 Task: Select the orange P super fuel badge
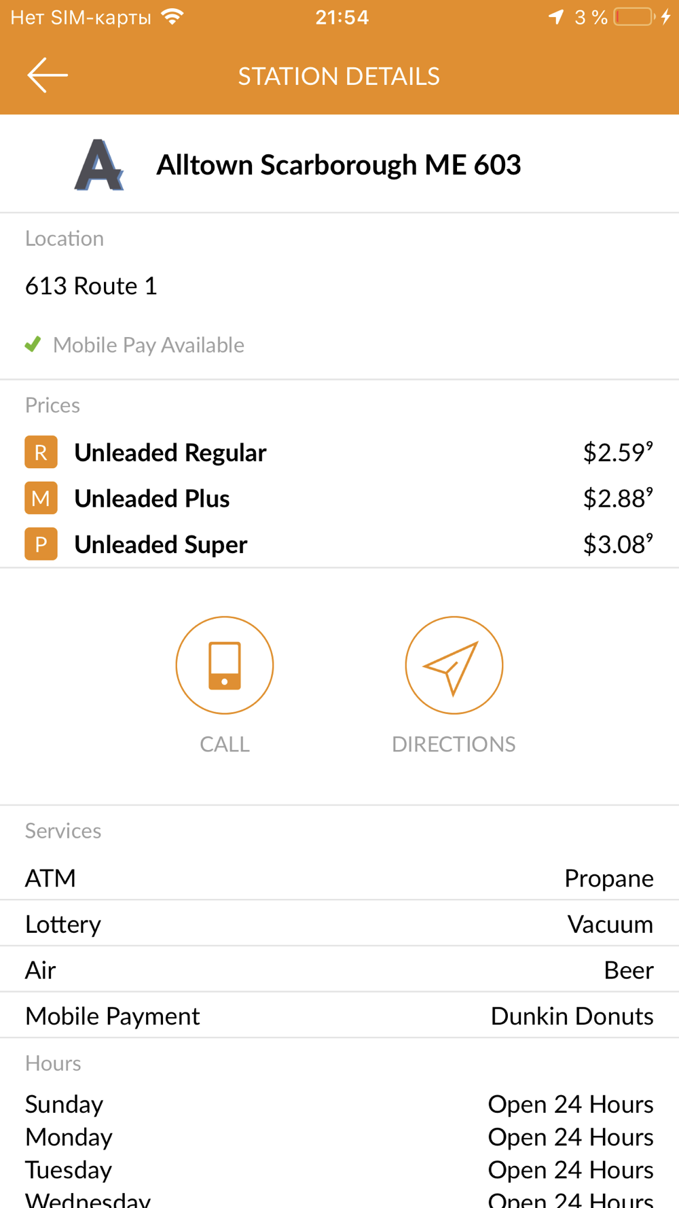(41, 544)
